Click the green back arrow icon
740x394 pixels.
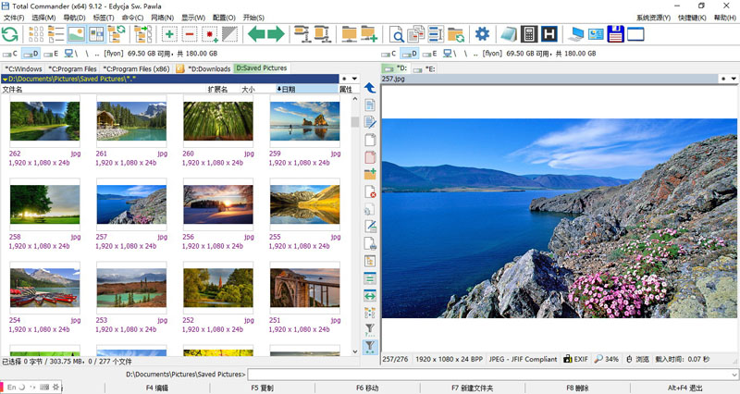pos(256,34)
